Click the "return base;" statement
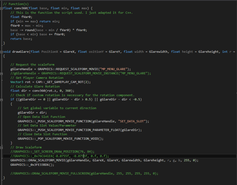This screenshot has width=237, height=185. point(21,39)
